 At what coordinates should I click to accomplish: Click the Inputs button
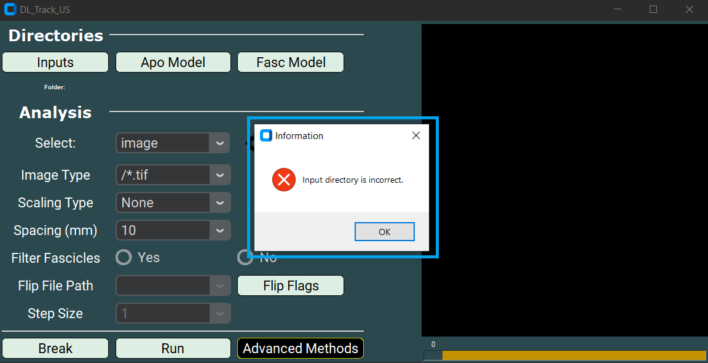coord(55,62)
